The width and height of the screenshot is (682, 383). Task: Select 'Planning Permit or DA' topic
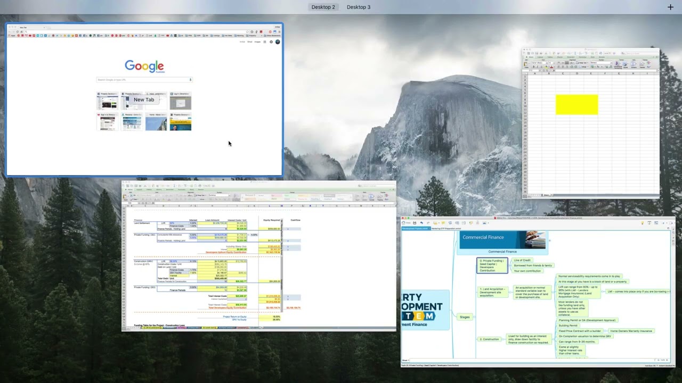[x=587, y=320]
